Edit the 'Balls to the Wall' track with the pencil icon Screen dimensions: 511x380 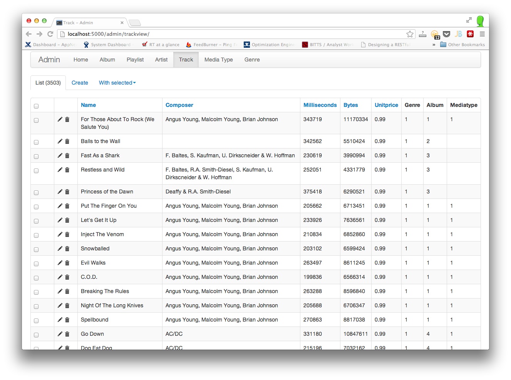click(60, 141)
